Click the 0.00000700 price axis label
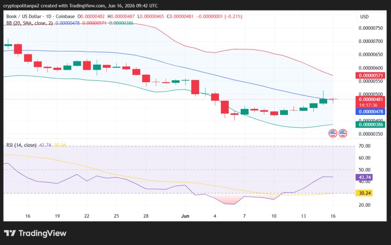Image resolution: width=391 pixels, height=245 pixels. click(x=371, y=42)
